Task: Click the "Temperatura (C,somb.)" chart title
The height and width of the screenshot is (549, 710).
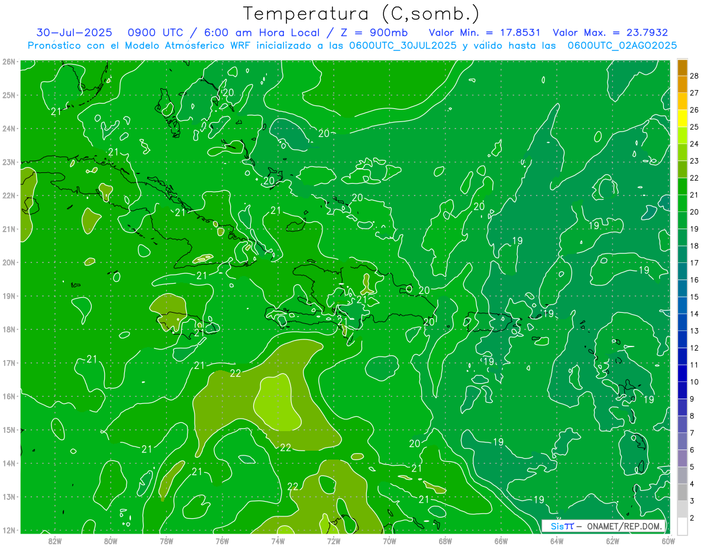Action: [x=362, y=14]
